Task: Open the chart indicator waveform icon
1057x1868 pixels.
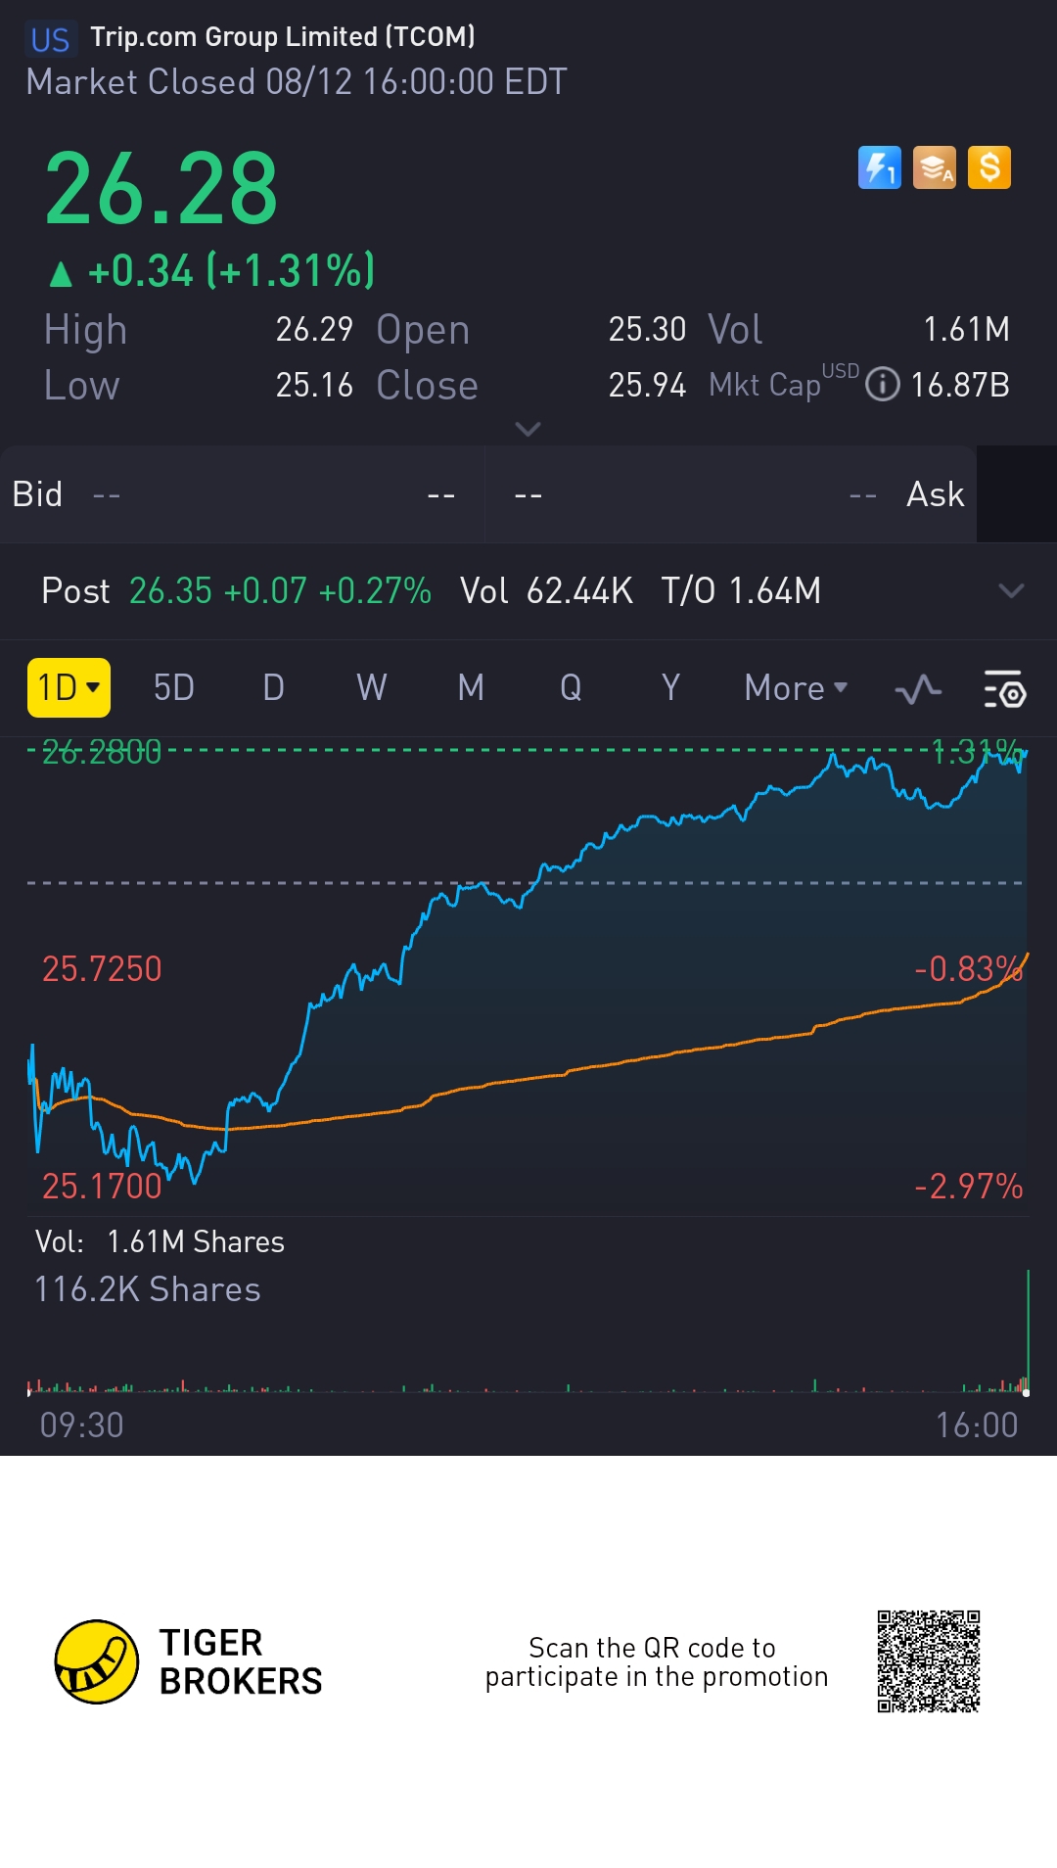Action: 918,689
